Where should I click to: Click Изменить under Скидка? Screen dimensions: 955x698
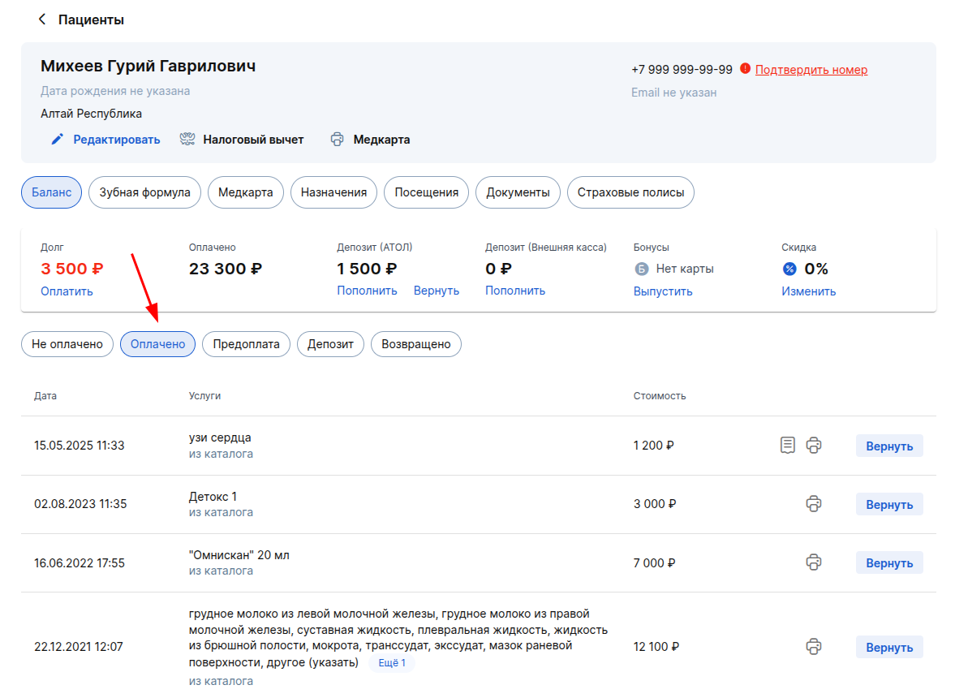(x=808, y=291)
